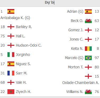
Task: Click the Italy flag beside Jorginho
Action: 11,55
